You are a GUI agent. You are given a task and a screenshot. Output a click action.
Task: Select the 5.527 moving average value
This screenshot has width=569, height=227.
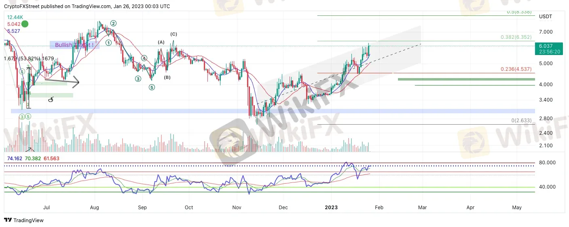(x=14, y=30)
